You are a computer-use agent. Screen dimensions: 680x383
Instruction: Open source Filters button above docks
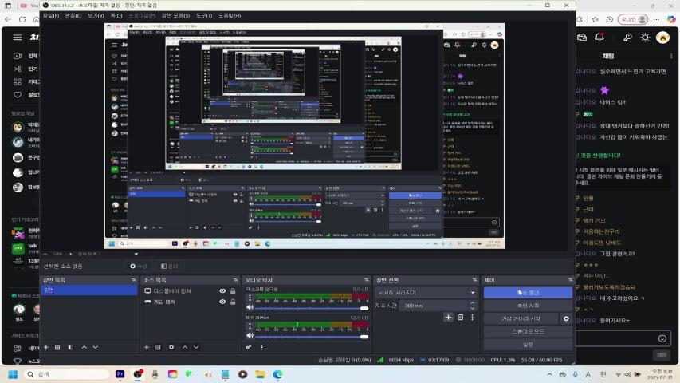click(170, 266)
